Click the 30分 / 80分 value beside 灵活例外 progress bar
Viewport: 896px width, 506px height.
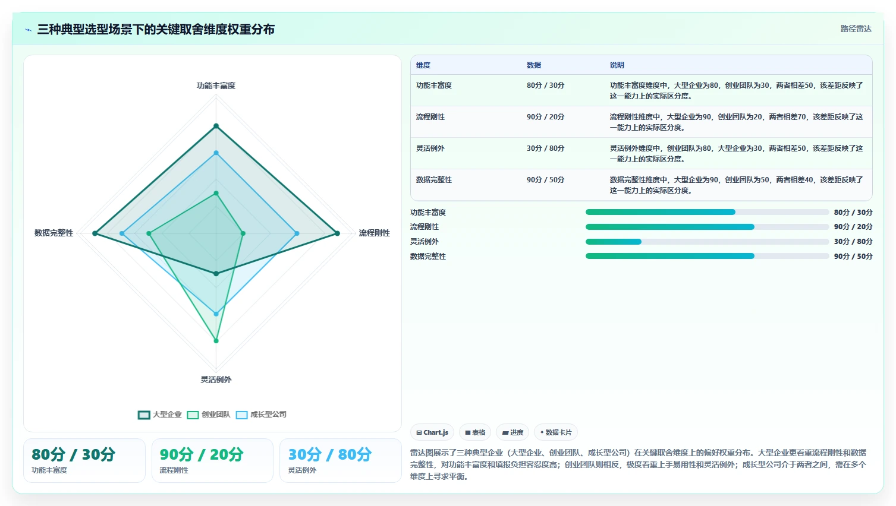point(853,242)
